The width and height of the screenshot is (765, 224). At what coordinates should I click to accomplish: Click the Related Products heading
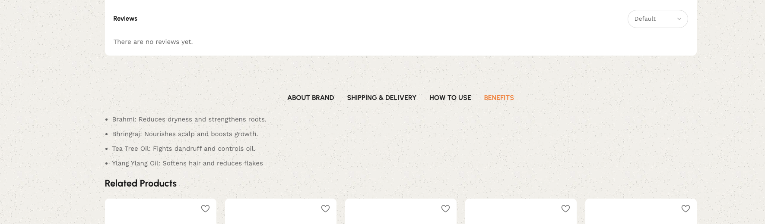(140, 184)
